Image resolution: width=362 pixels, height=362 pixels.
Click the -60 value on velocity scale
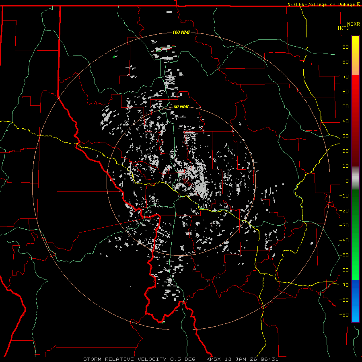(x=344, y=270)
